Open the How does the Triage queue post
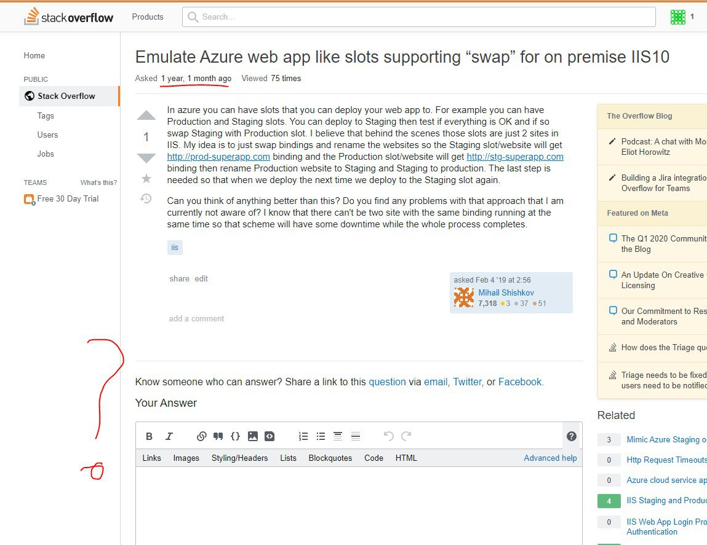Viewport: 707px width, 545px height. click(664, 347)
